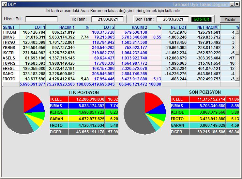Click green KCHOL swatch in ILK POZISYON
Image resolution: width=242 pixels, height=179 pixels.
pyautogui.click(x=59, y=112)
